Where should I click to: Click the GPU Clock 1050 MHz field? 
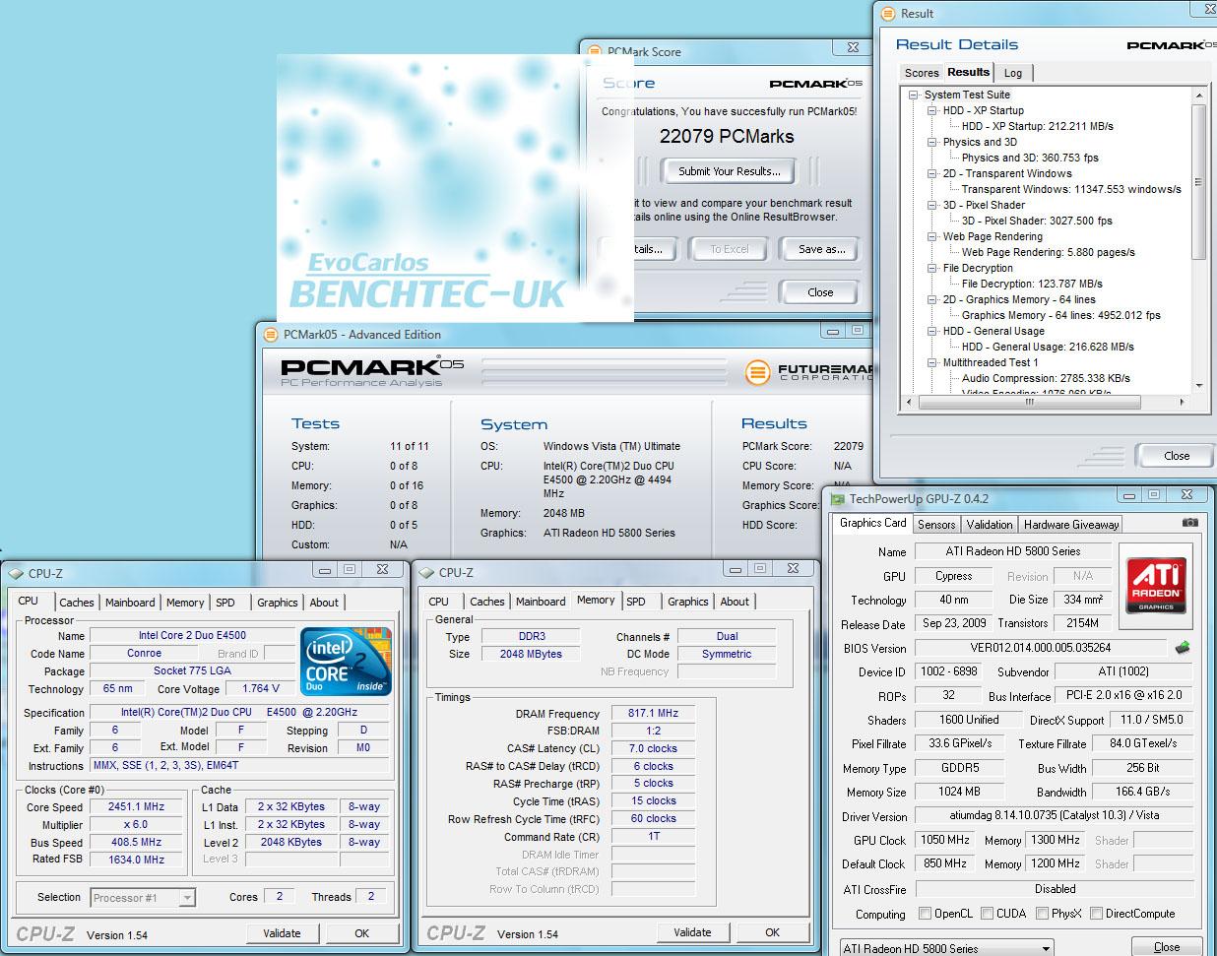(x=945, y=840)
